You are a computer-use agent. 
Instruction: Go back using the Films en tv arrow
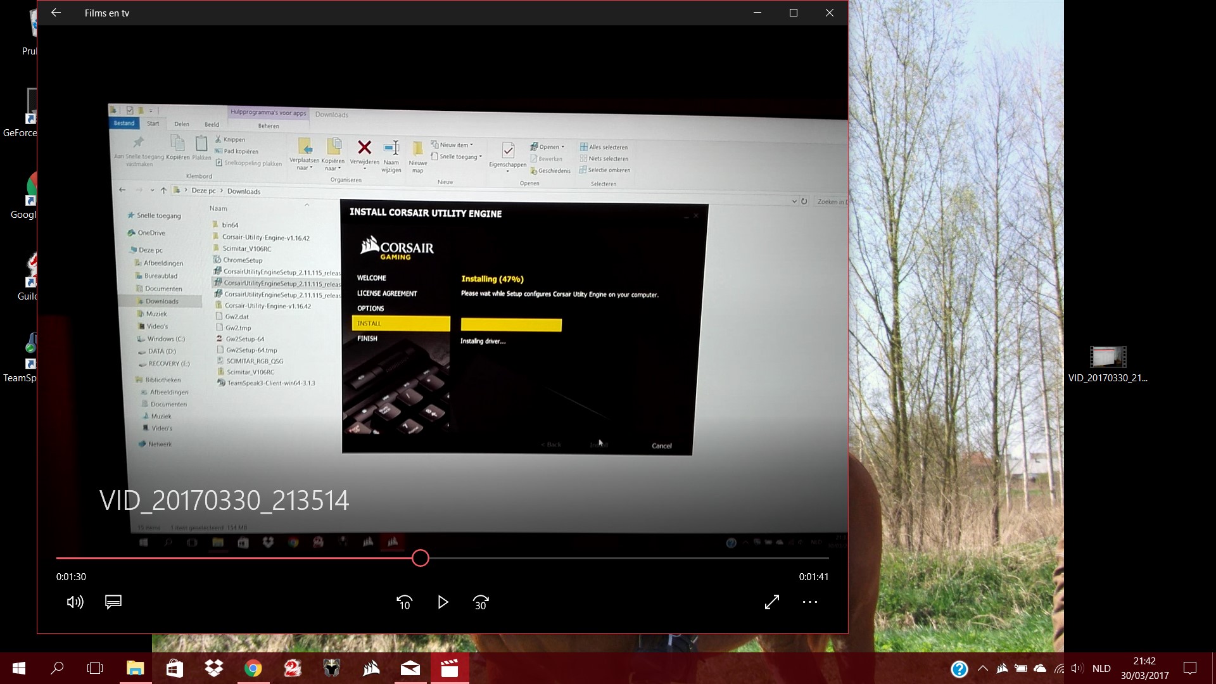tap(56, 13)
